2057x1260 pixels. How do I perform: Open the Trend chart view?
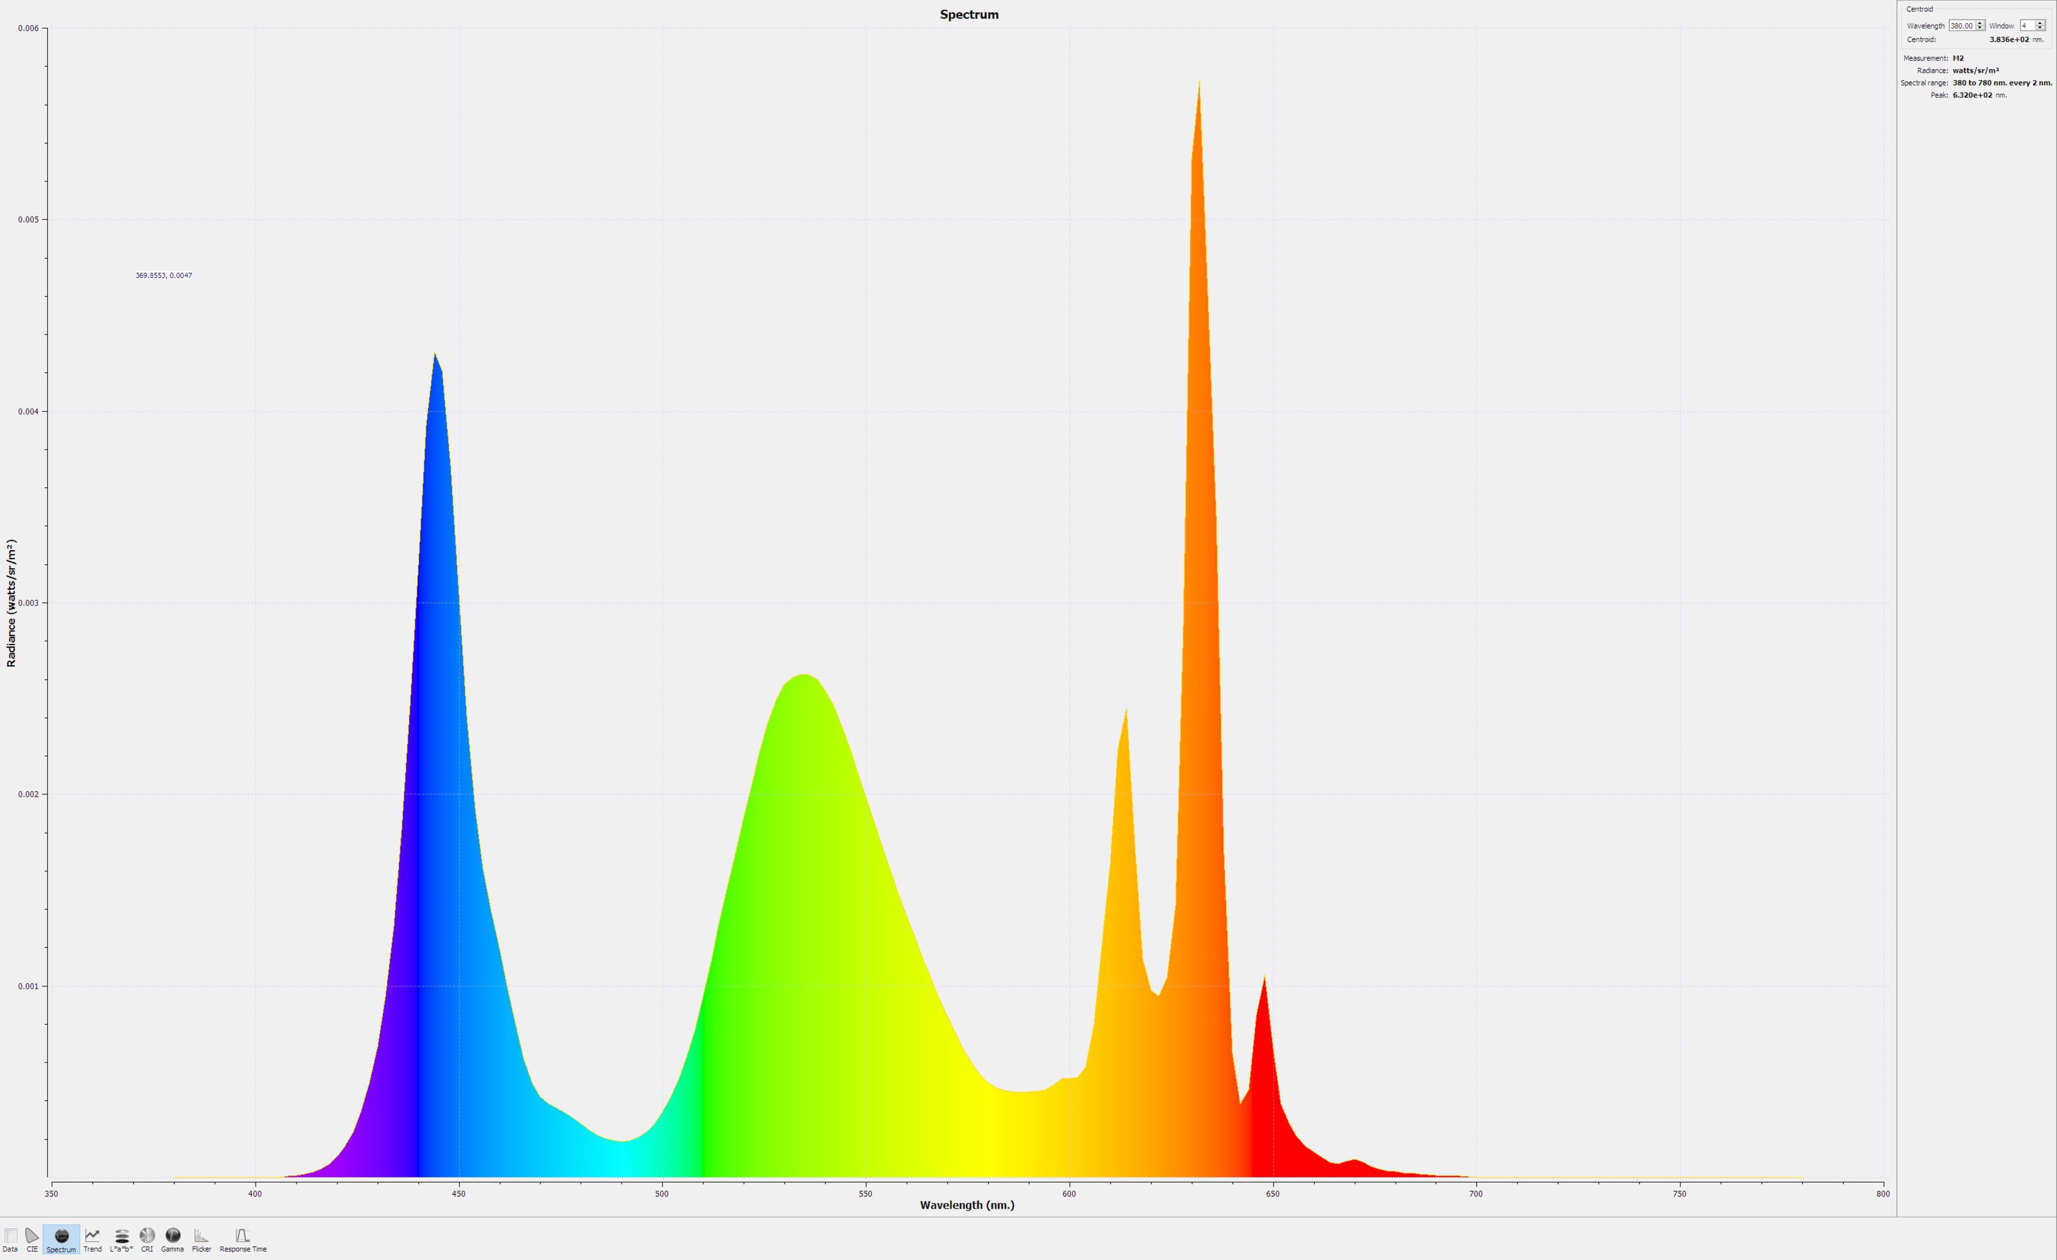click(x=92, y=1238)
